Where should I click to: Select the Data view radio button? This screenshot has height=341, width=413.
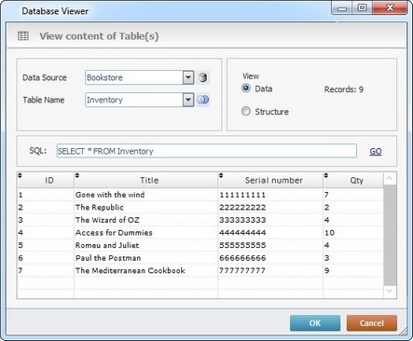246,89
